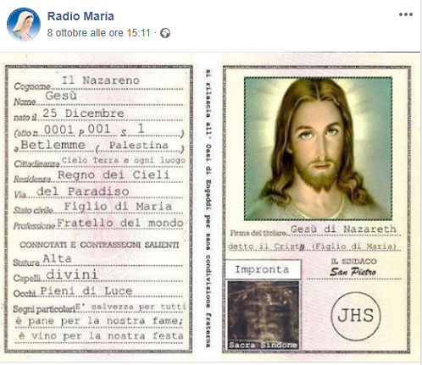Click the Impronta label box

(x=263, y=269)
